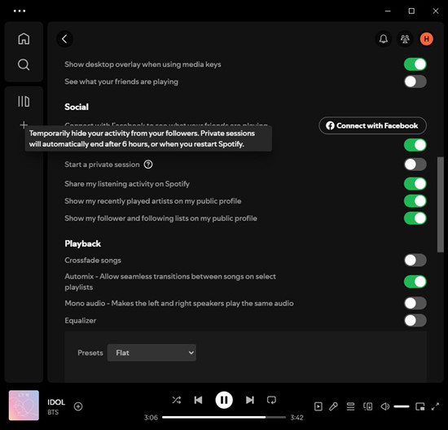This screenshot has height=430, width=448.
Task: Click the remaining time 3:42 label
Action: [x=296, y=418]
